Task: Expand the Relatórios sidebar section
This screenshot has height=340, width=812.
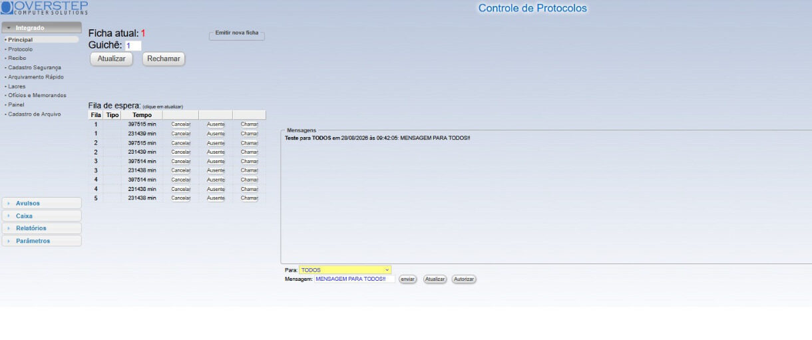Action: point(41,228)
